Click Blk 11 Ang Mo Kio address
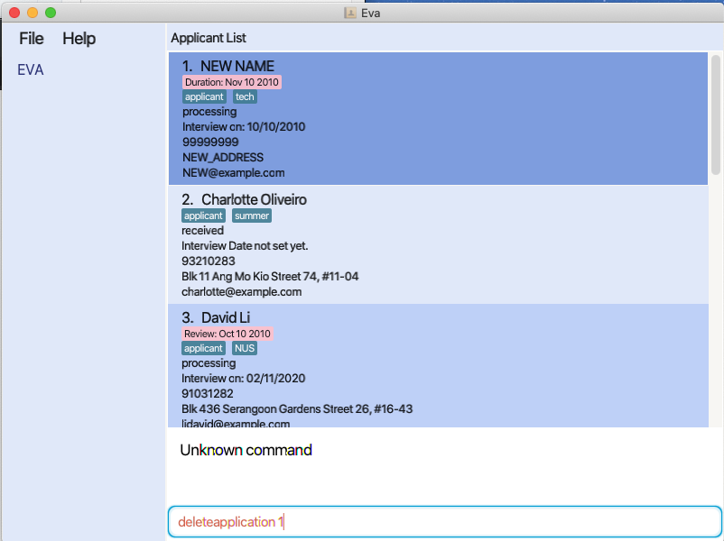This screenshot has height=541, width=724. [270, 276]
